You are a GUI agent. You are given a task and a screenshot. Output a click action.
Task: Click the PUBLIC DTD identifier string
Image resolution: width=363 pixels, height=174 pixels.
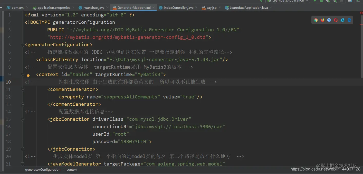point(153,30)
